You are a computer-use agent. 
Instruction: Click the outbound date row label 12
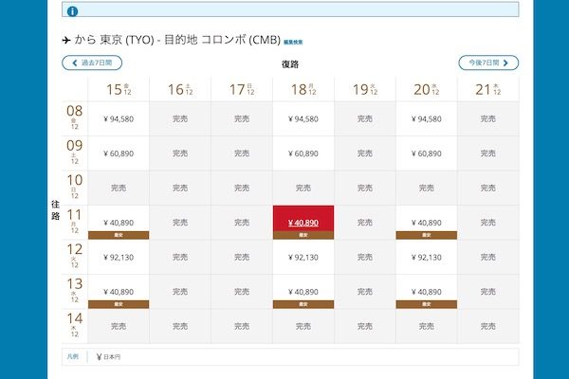pyautogui.click(x=74, y=255)
